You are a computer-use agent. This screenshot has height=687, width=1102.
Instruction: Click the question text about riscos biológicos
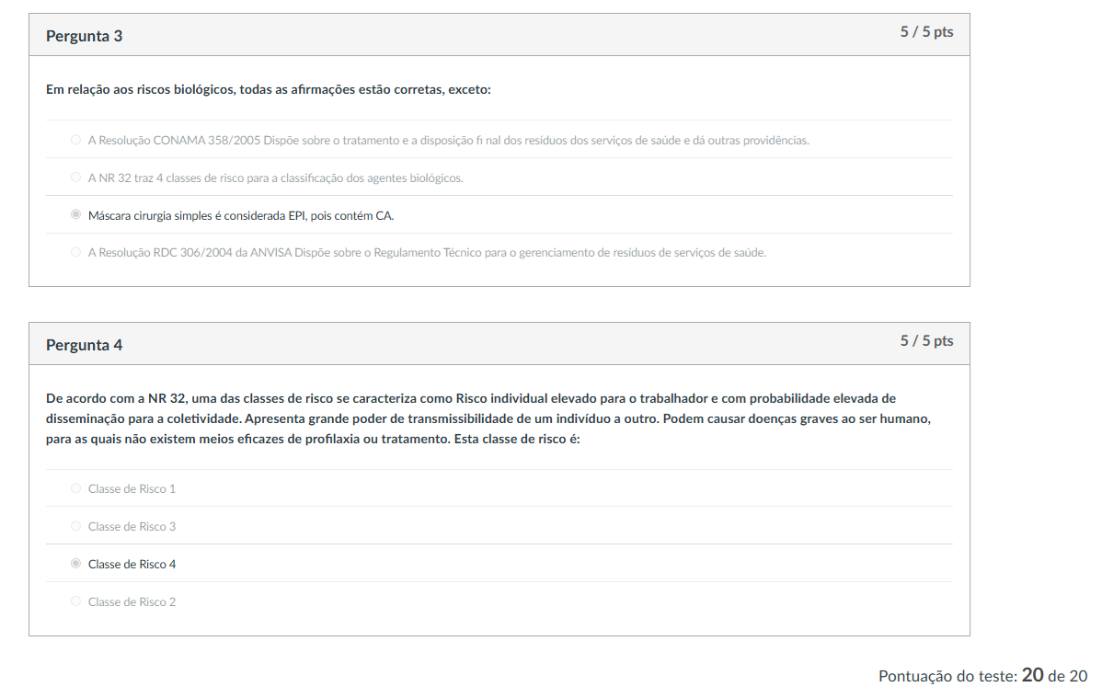click(268, 89)
